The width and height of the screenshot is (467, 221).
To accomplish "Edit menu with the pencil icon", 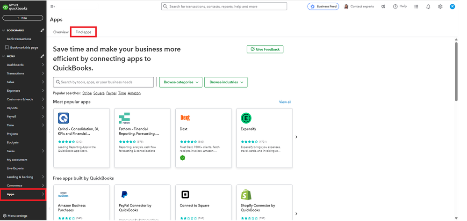I will [42, 56].
